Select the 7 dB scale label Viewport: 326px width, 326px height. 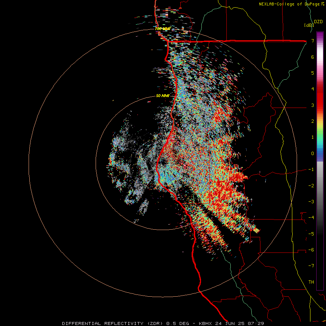click(313, 41)
